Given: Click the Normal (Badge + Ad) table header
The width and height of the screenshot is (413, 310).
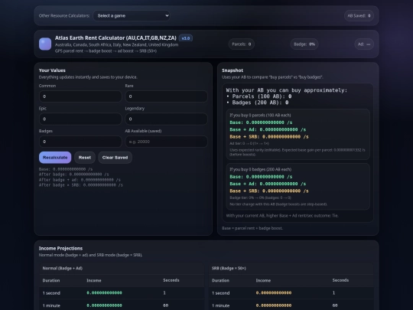Looking at the screenshot, I should coord(63,268).
